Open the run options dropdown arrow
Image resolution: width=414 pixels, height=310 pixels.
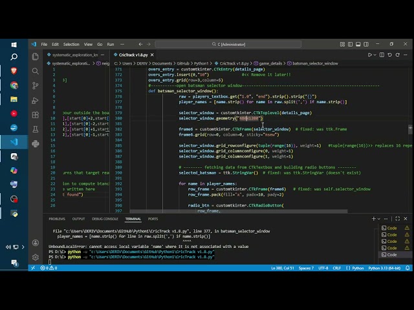point(375,55)
